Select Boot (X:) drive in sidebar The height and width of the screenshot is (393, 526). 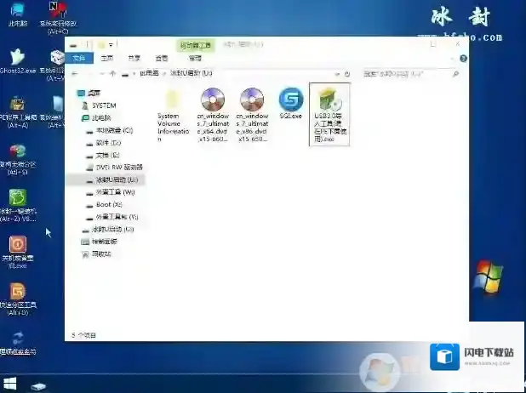pyautogui.click(x=109, y=205)
